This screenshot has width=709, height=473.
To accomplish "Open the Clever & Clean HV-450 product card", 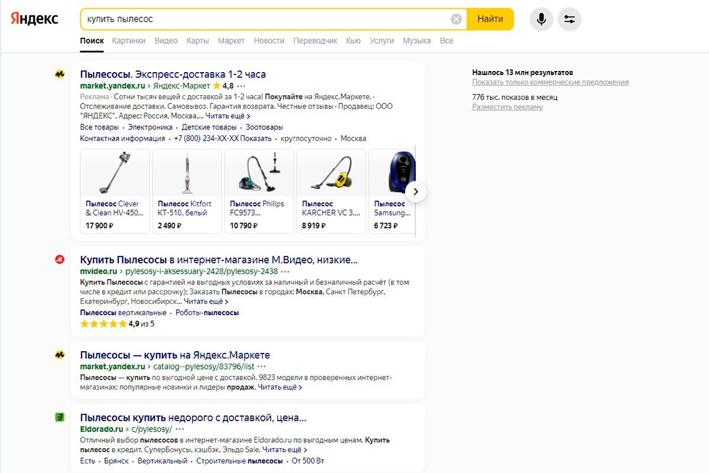I will [x=115, y=191].
